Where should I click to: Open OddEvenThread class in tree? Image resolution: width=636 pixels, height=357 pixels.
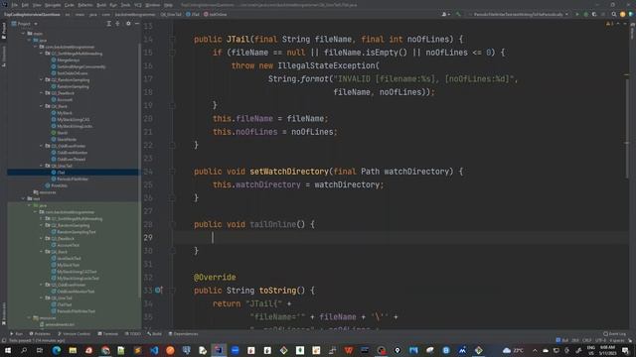pos(69,159)
